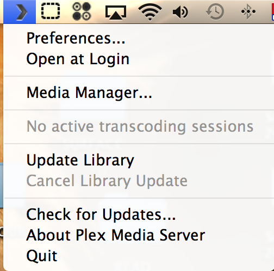Open the Wi-Fi status menu
The image size is (274, 271).
(150, 13)
